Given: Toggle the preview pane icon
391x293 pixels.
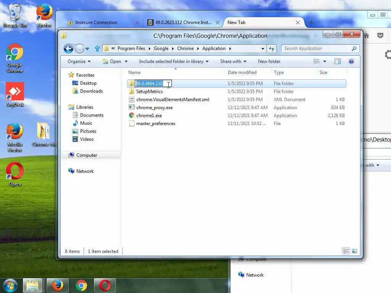Looking at the screenshot, I should pos(338,61).
